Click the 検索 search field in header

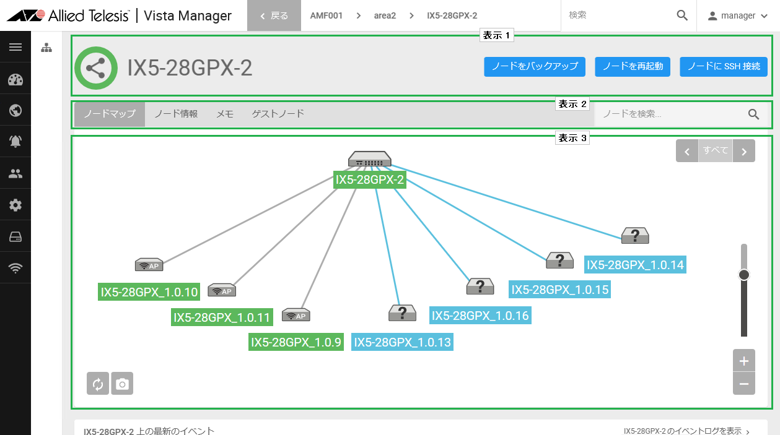coord(618,15)
